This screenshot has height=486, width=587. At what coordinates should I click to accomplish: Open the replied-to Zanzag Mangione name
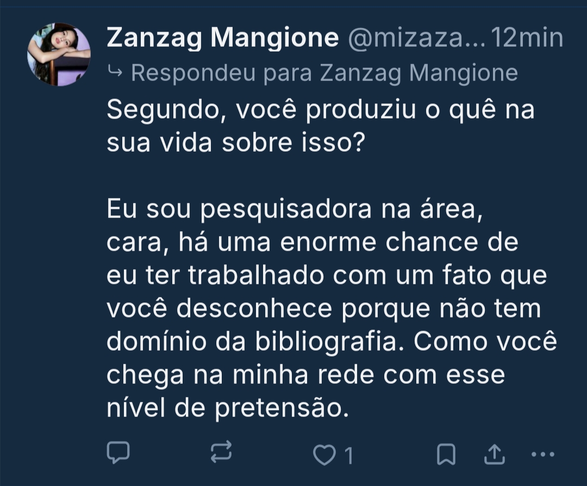pyautogui.click(x=419, y=72)
